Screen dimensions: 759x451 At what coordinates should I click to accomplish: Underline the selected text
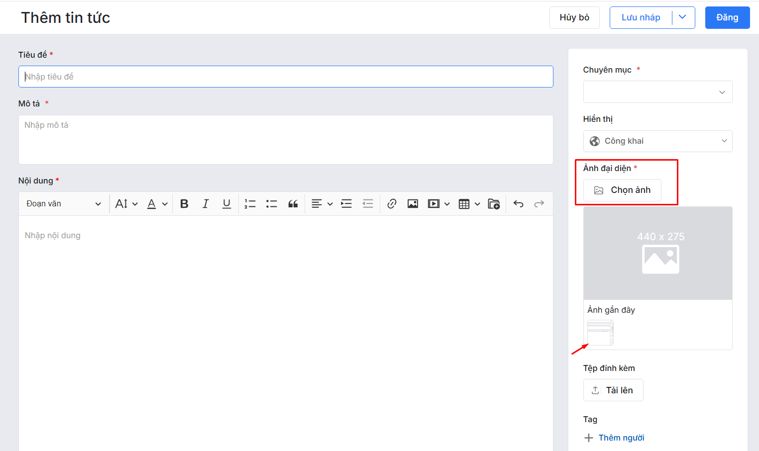click(226, 204)
